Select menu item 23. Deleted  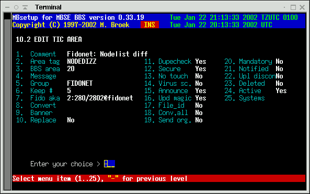[x=245, y=84]
